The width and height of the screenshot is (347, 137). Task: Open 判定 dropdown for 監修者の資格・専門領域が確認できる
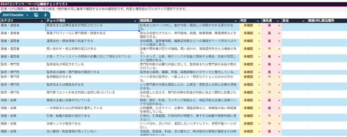click(x=259, y=72)
